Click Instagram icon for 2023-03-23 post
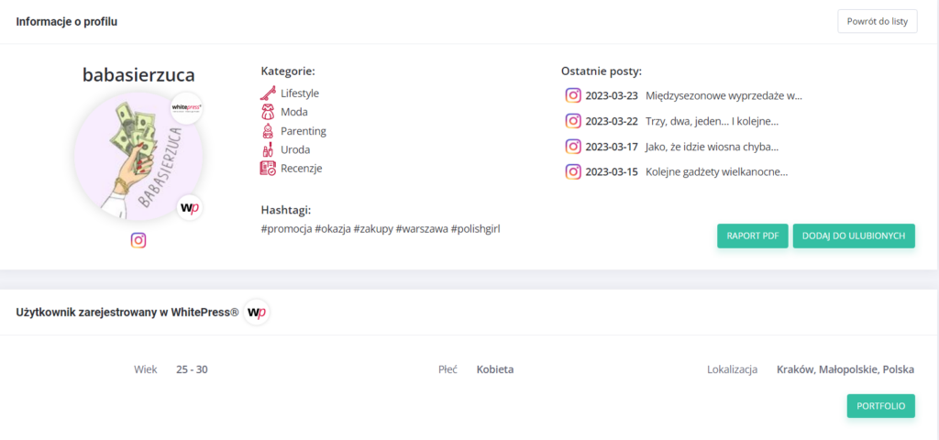Image resolution: width=939 pixels, height=440 pixels. click(573, 95)
